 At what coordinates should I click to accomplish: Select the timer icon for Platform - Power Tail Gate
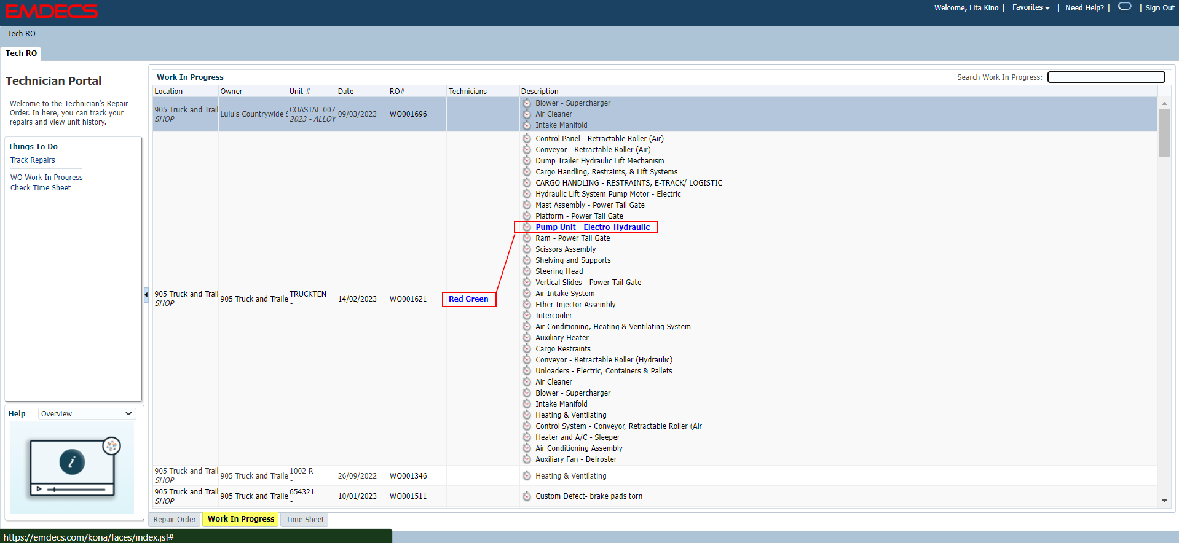click(x=527, y=216)
